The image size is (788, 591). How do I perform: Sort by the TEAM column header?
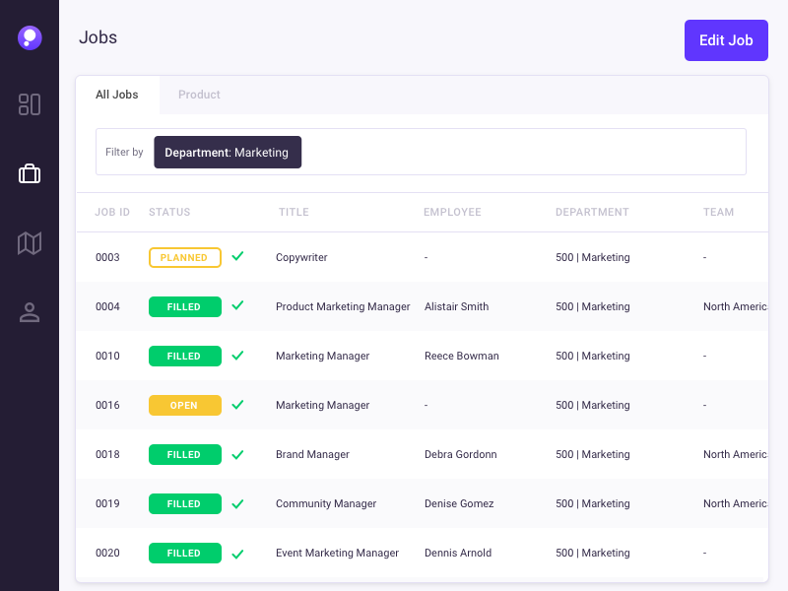(719, 212)
